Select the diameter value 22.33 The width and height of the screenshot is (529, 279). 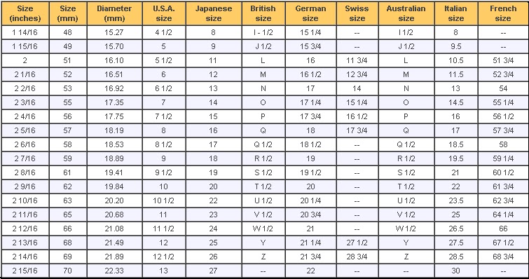pos(114,271)
